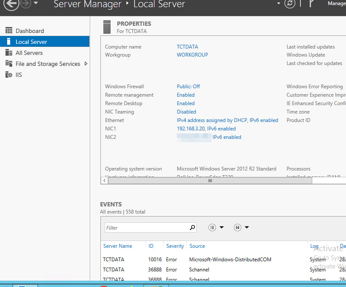Open File and Storage Services
Viewport: 346px width, 287px height.
[x=48, y=64]
